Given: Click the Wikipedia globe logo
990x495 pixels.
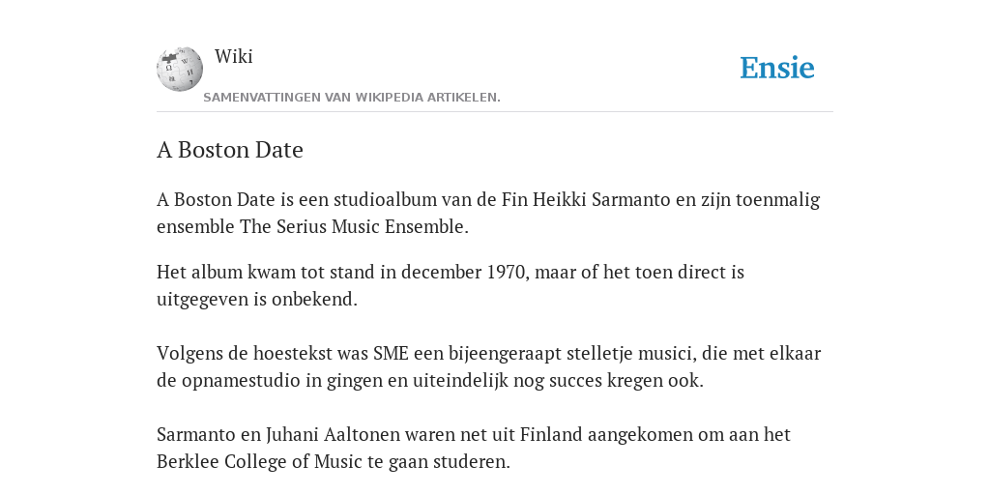Looking at the screenshot, I should [x=180, y=69].
